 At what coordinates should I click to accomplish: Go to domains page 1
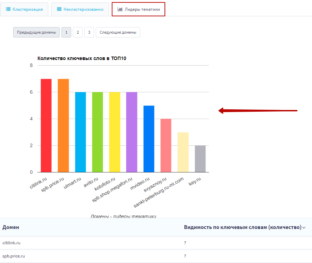[66, 32]
